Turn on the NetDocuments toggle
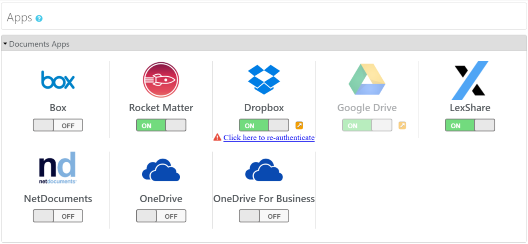 58,216
